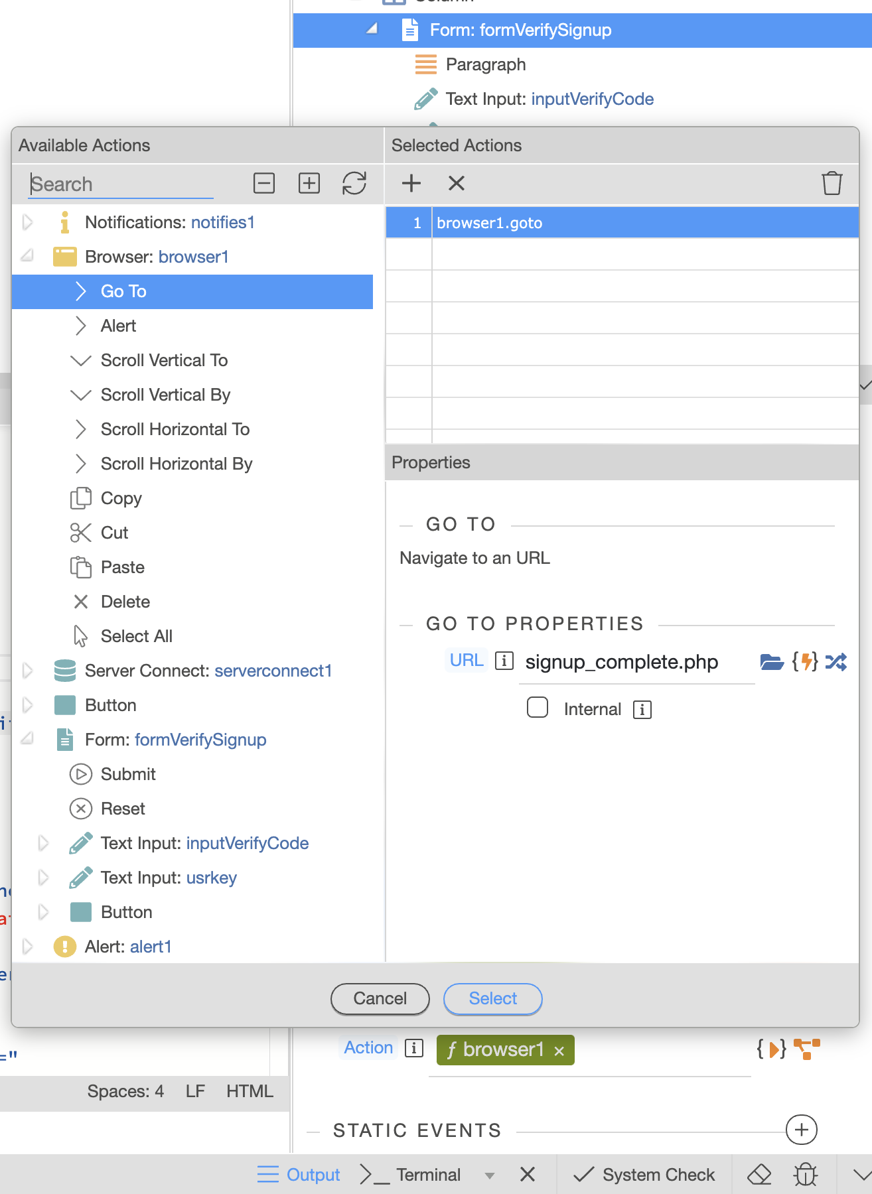Collapse all available actions with minus icon
872x1194 pixels.
(x=264, y=183)
